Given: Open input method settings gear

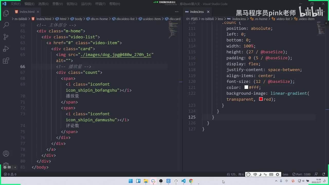Looking at the screenshot, I should coord(277,174).
